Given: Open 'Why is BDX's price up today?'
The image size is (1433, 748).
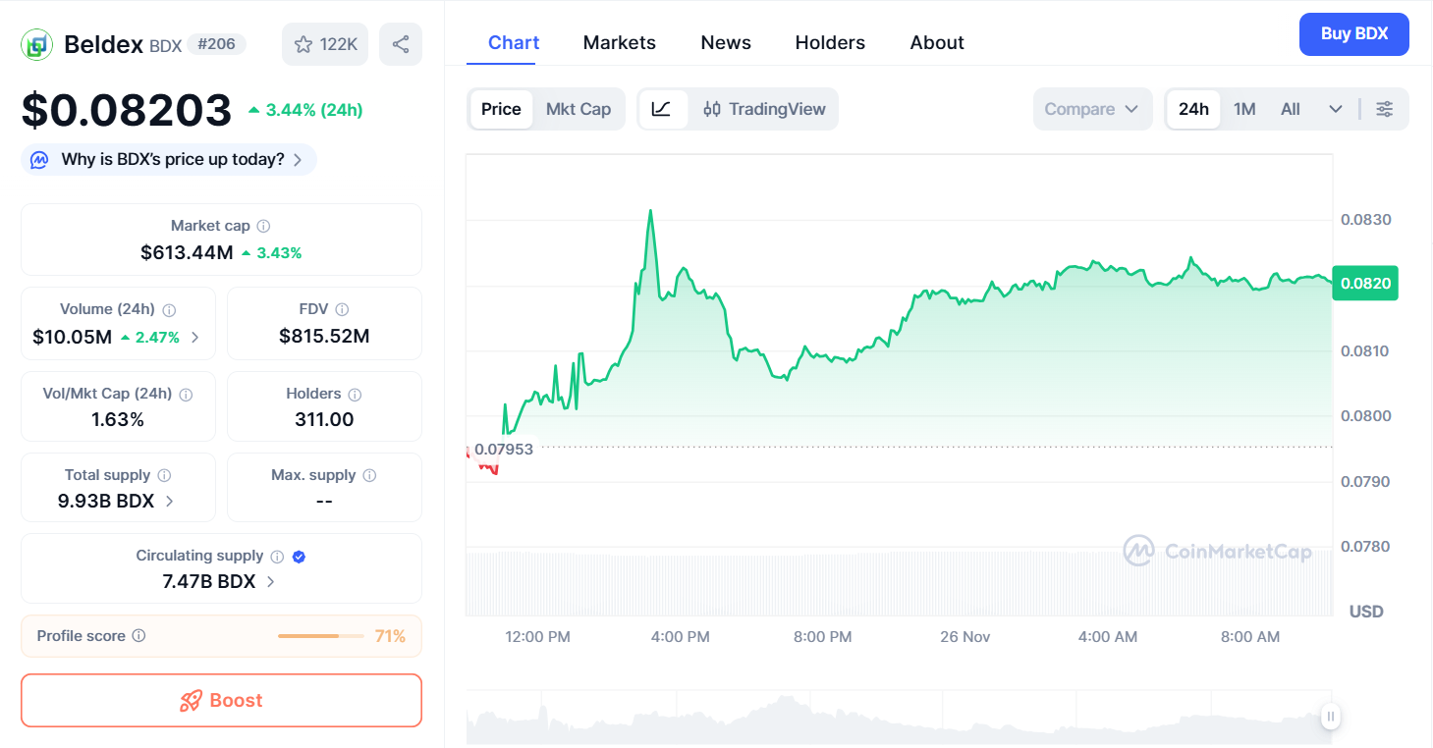Looking at the screenshot, I should (167, 159).
